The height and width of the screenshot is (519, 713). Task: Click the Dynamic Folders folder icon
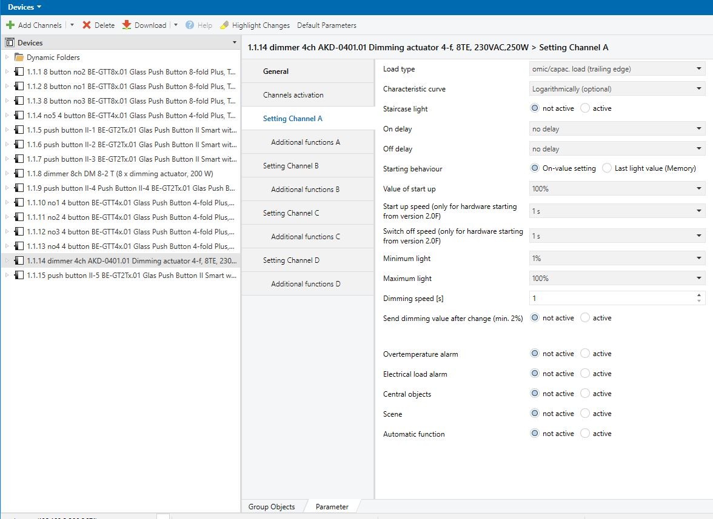(19, 58)
